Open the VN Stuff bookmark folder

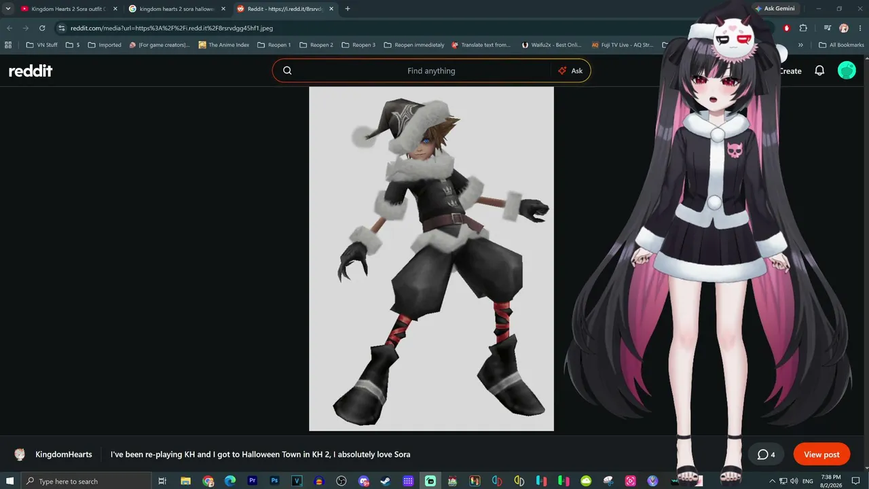pos(41,45)
